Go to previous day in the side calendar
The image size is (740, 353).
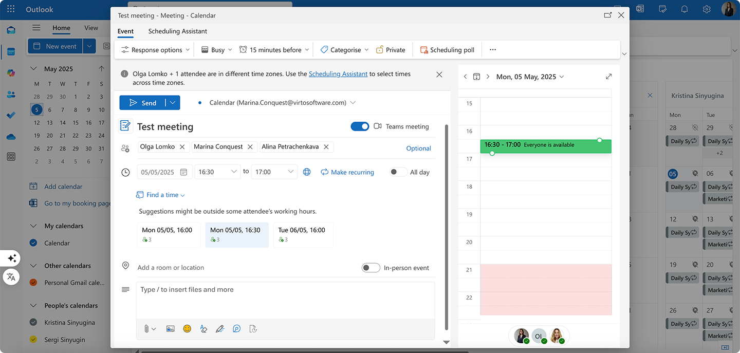(465, 77)
